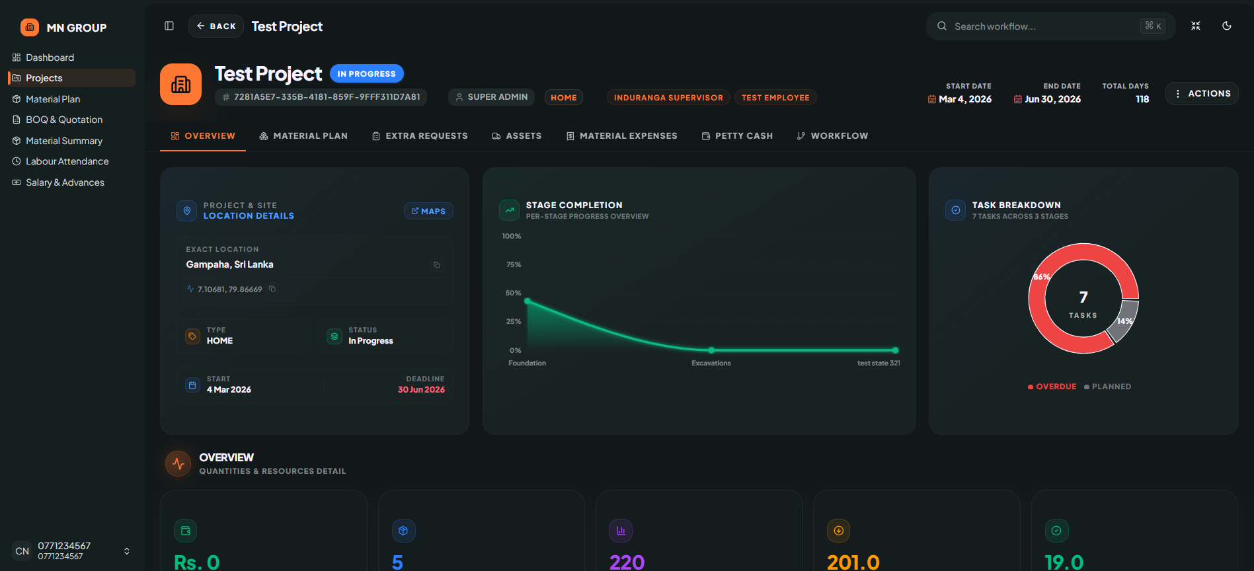1254x571 pixels.
Task: Click the Excavations point on chart
Action: 711,350
